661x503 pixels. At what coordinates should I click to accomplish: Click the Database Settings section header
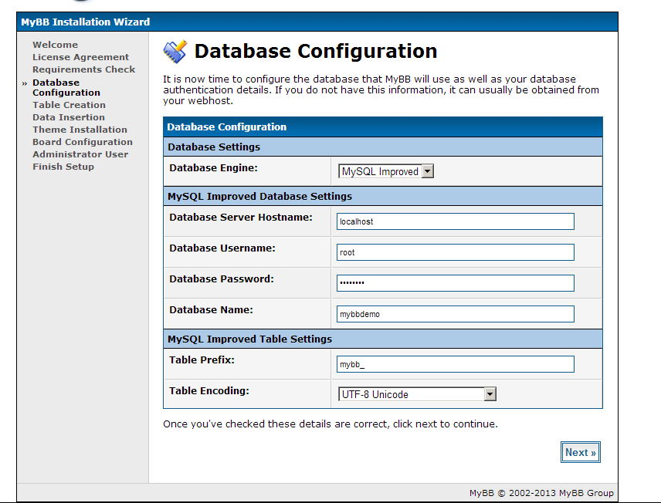tap(383, 147)
